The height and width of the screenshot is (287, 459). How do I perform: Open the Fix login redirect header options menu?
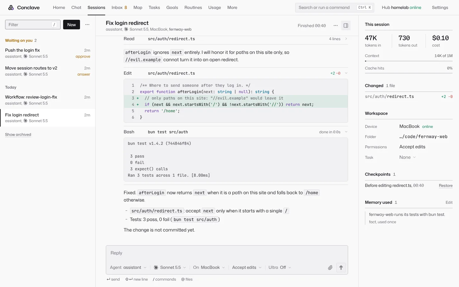pyautogui.click(x=336, y=26)
